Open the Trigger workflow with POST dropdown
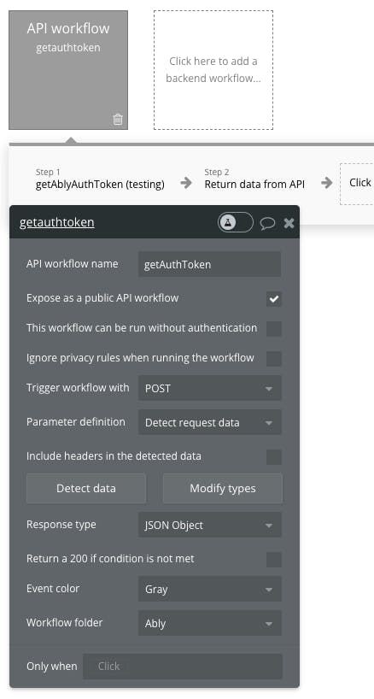 coord(210,388)
